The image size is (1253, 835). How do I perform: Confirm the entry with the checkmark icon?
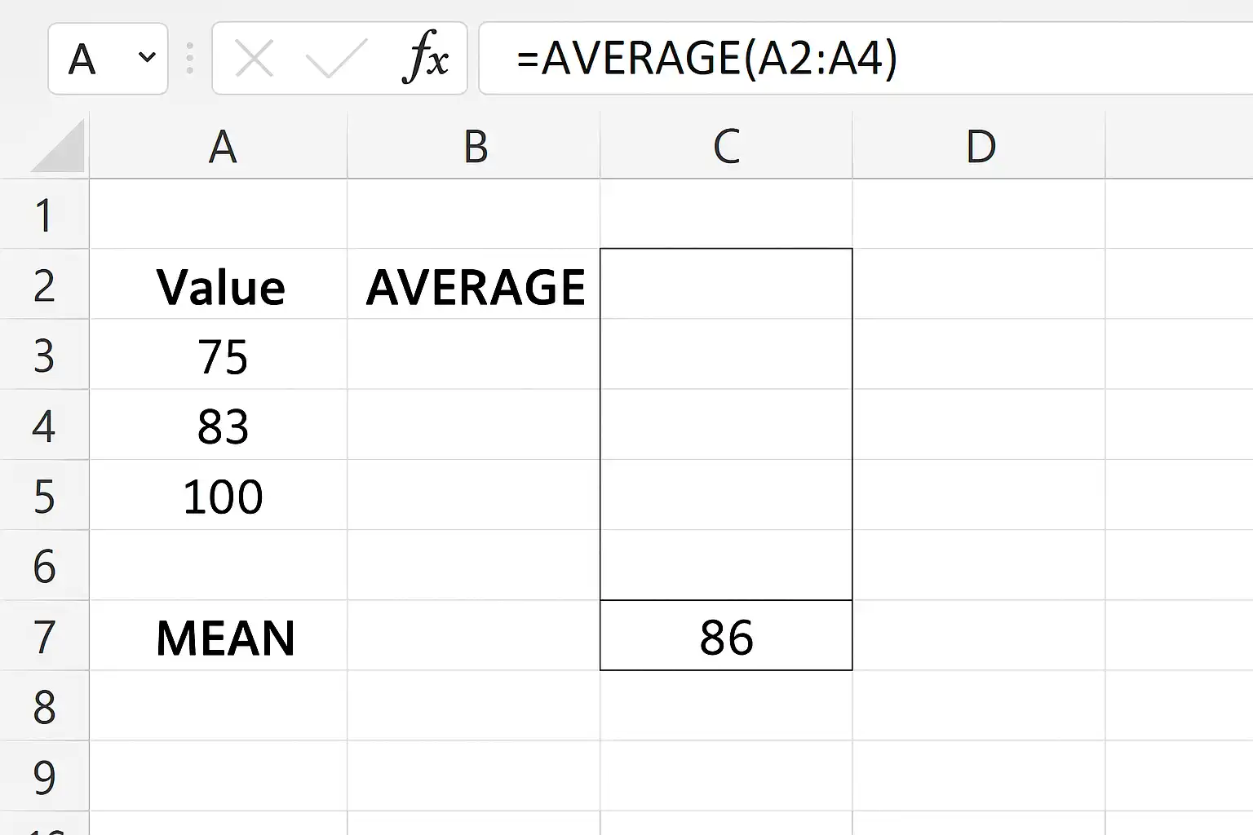point(335,59)
